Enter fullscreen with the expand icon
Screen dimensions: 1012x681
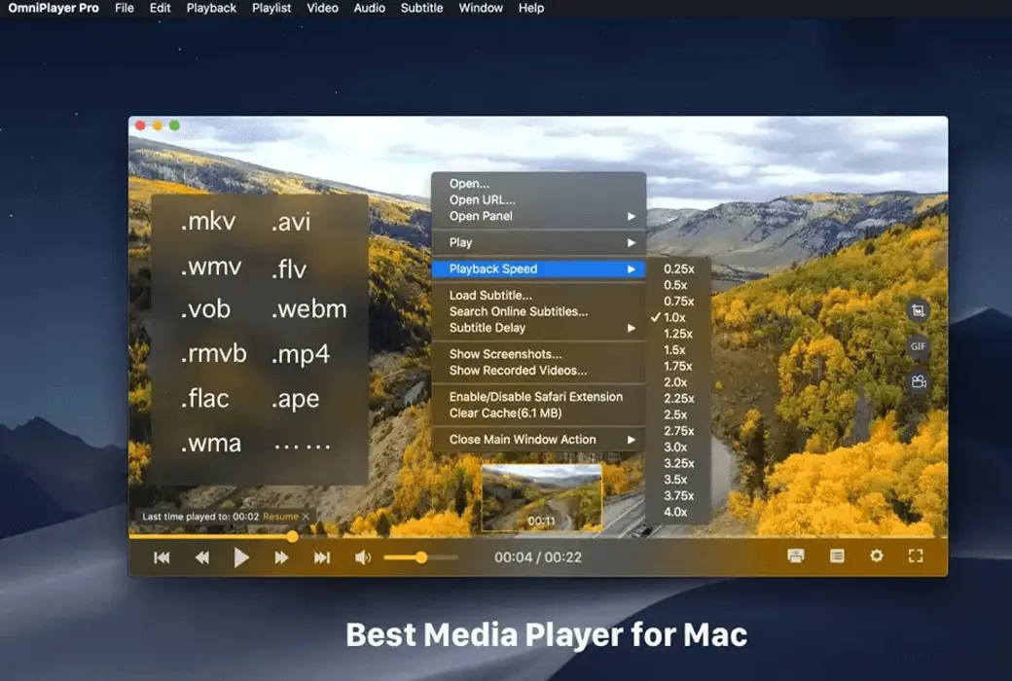click(x=916, y=556)
